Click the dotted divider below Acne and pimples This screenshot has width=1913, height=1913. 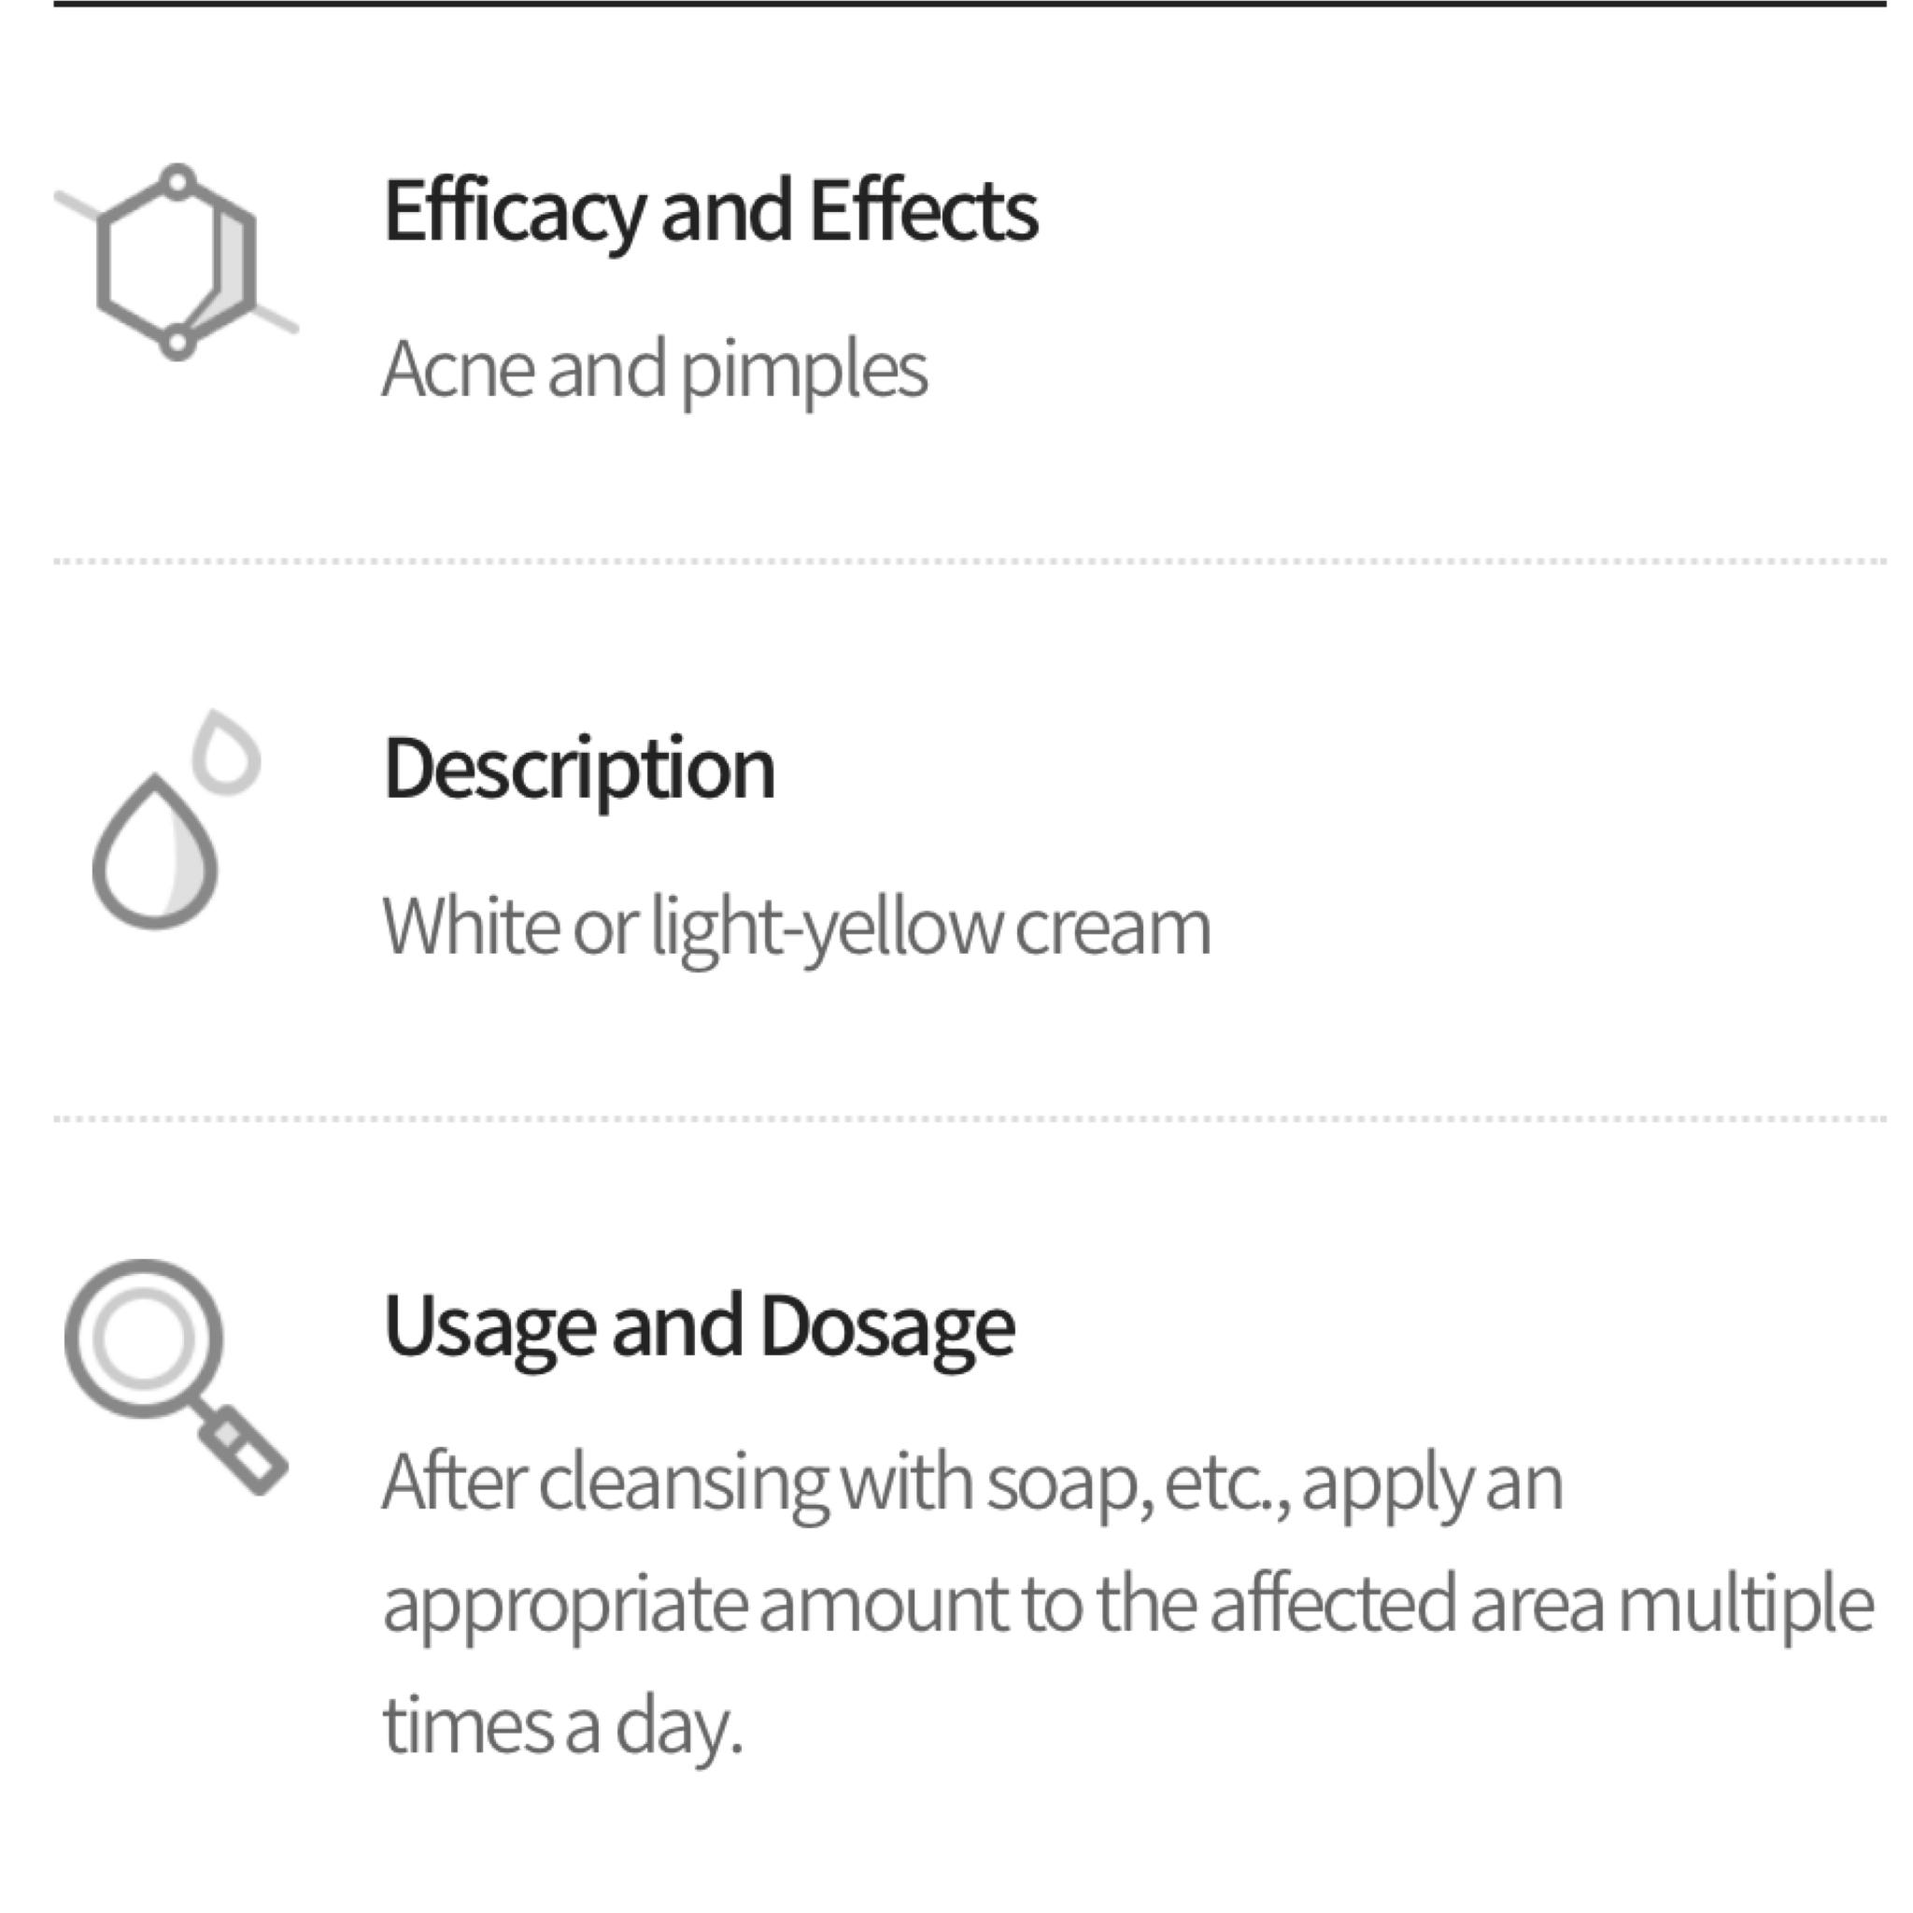coord(971,561)
